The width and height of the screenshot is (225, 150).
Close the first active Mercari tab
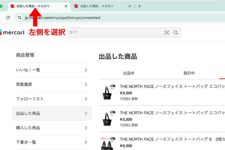[66, 6]
